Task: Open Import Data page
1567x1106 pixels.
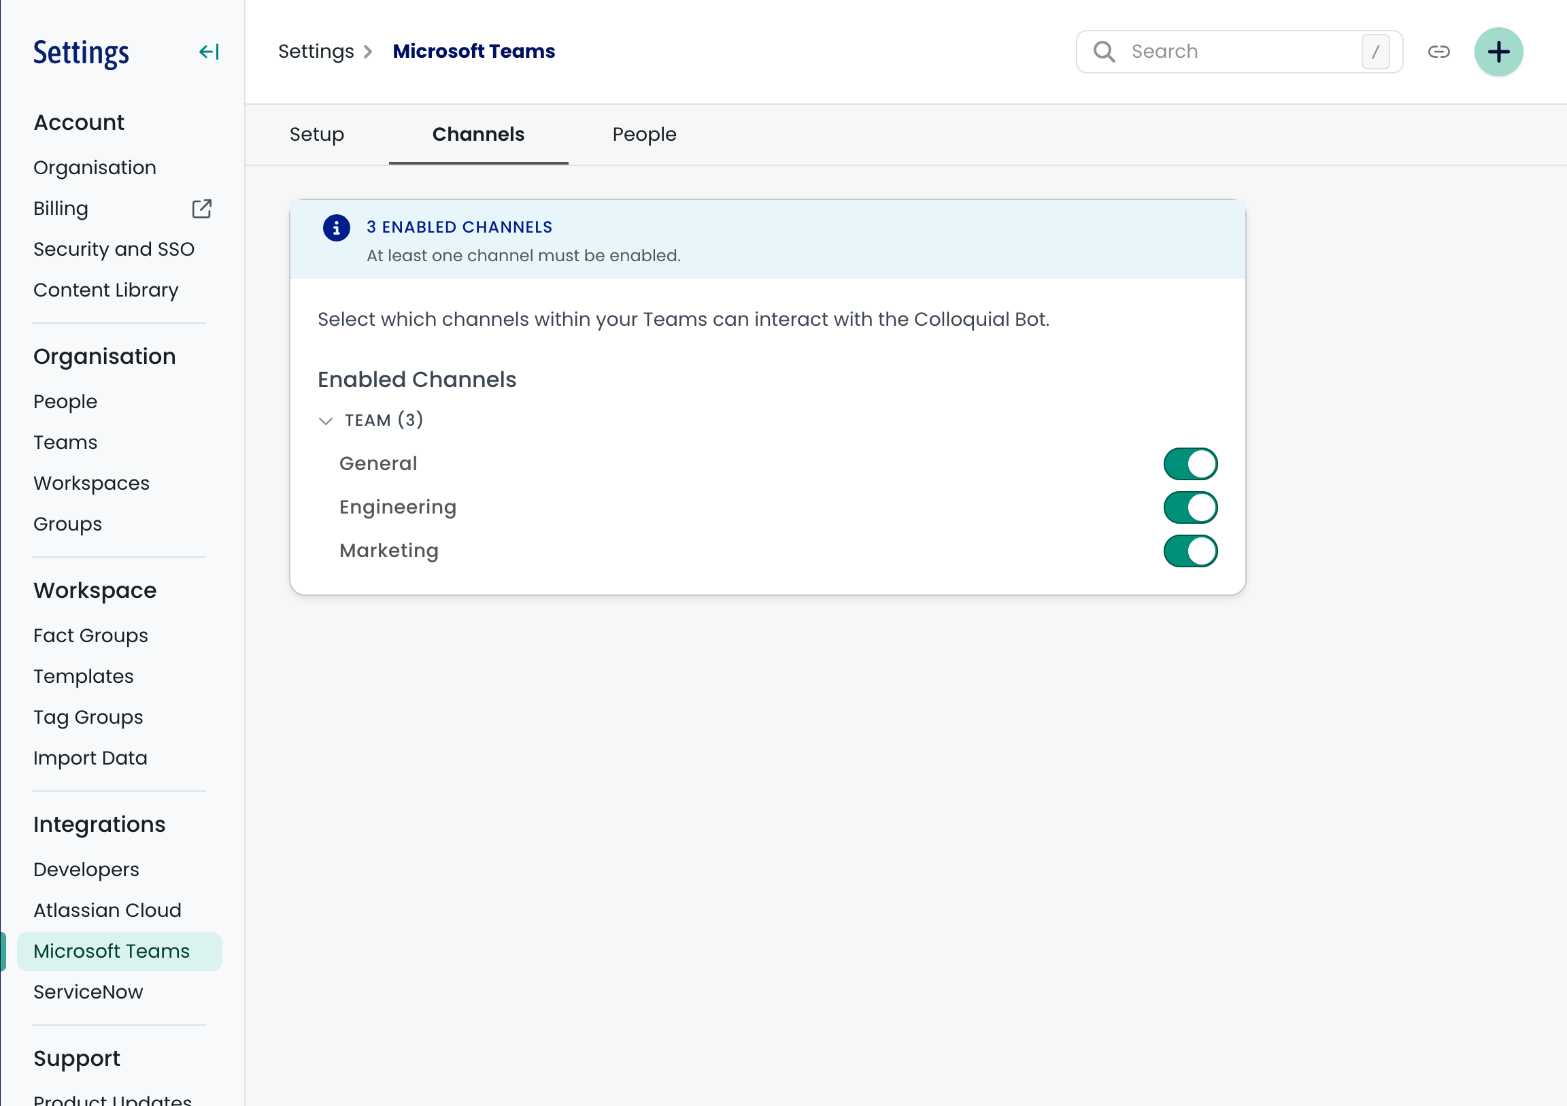Action: pyautogui.click(x=90, y=758)
